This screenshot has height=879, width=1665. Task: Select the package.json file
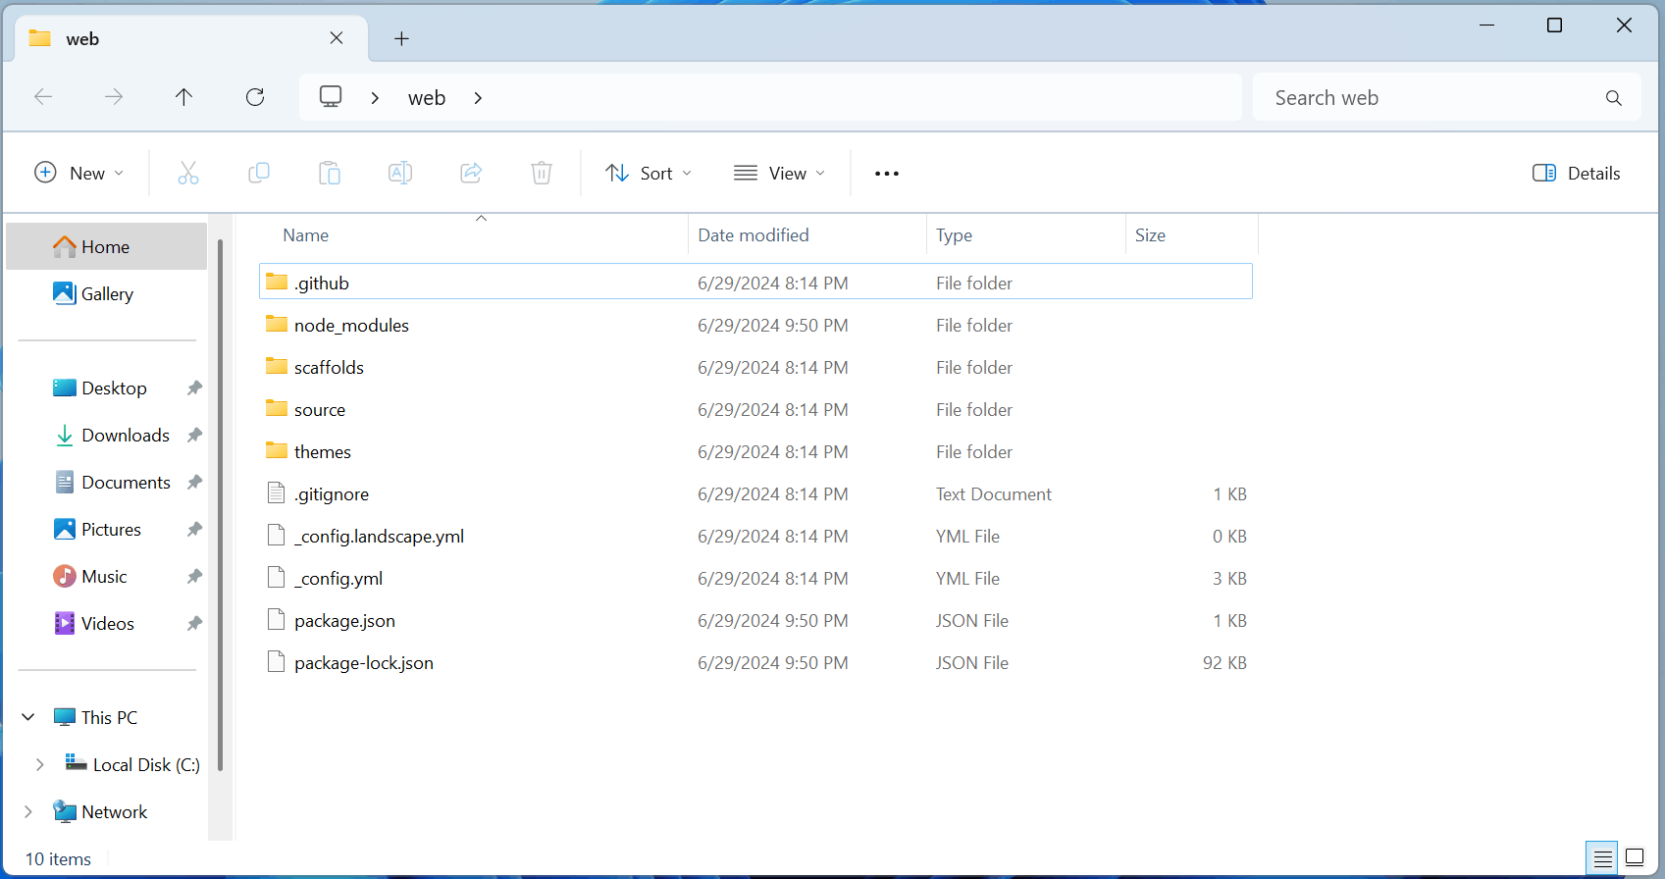point(755,620)
